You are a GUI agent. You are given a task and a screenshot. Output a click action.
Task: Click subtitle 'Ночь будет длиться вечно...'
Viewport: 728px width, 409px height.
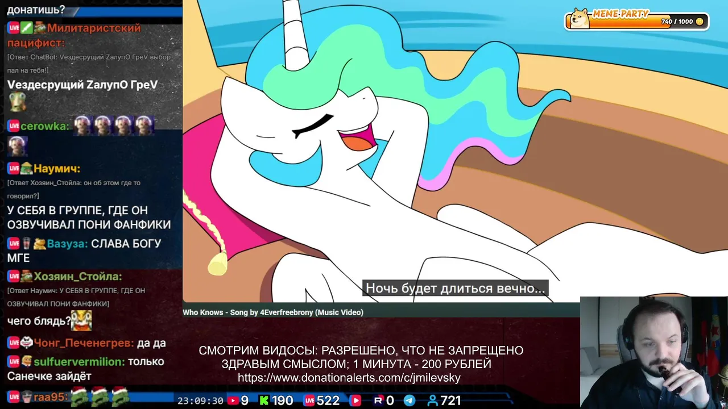click(x=455, y=288)
